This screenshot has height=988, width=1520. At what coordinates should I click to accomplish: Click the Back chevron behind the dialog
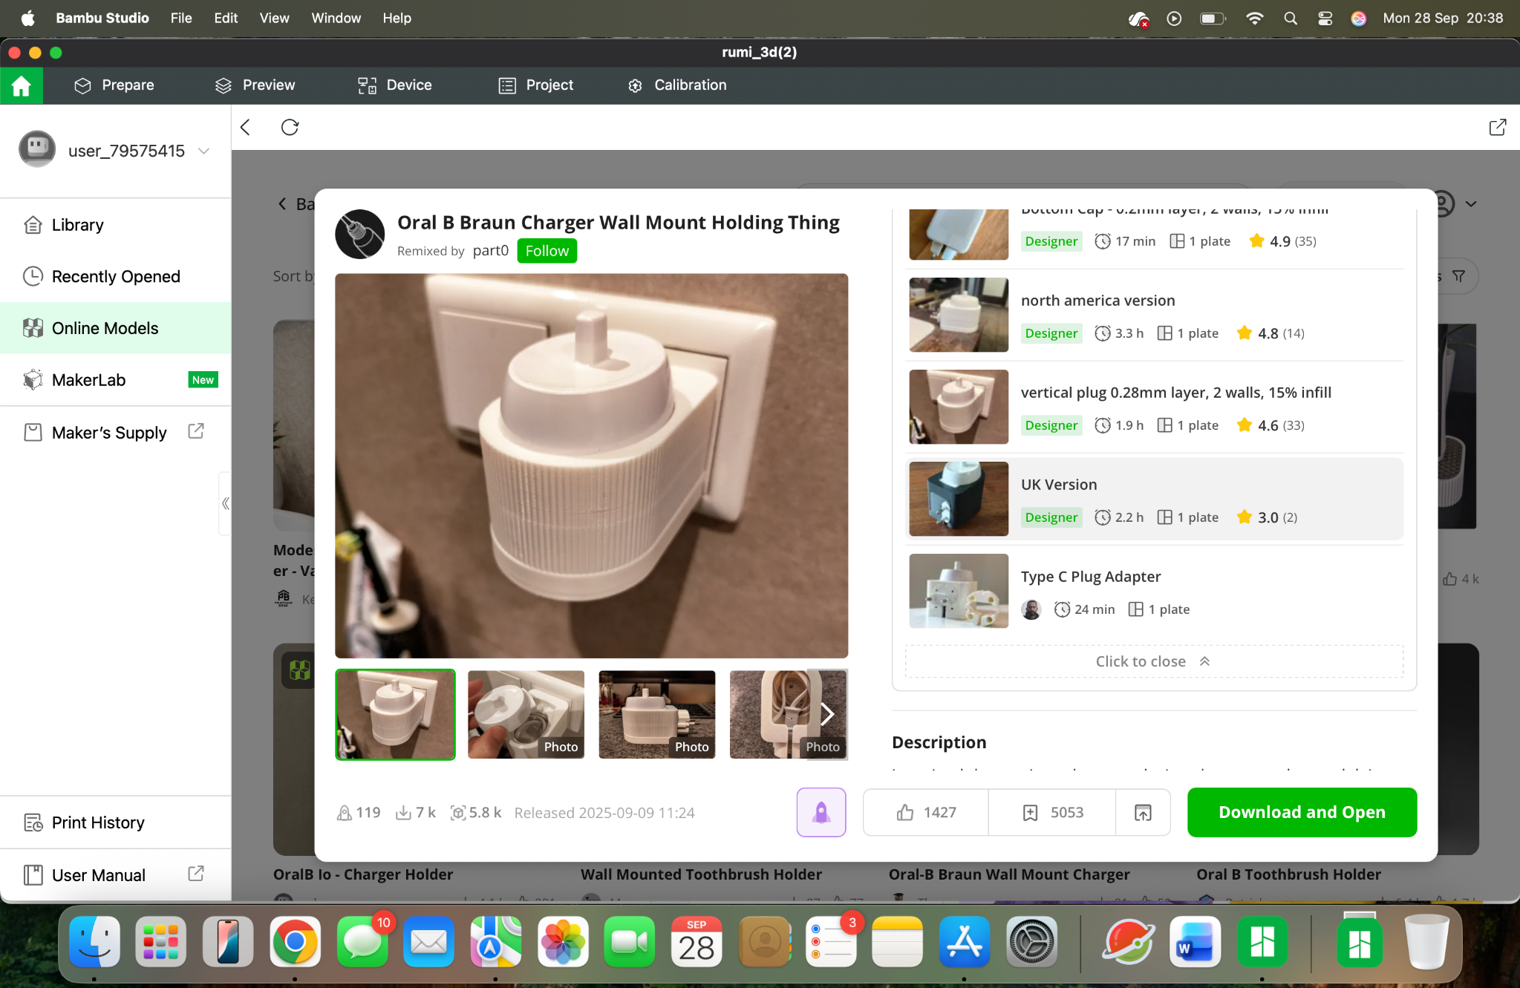tap(282, 203)
